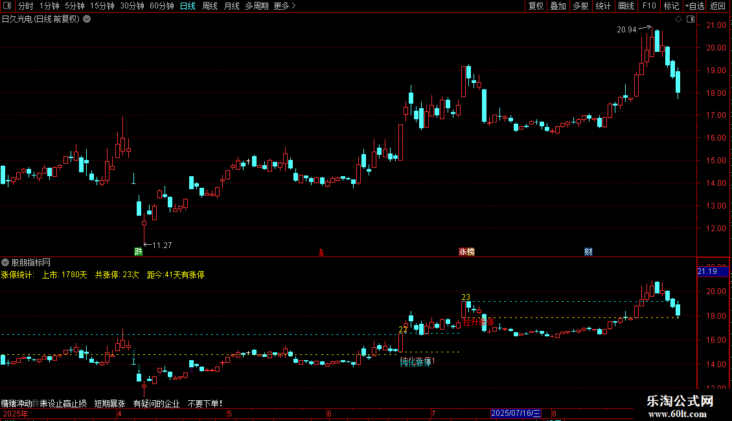Switch to 60分钟 period
732x421 pixels.
tap(162, 6)
